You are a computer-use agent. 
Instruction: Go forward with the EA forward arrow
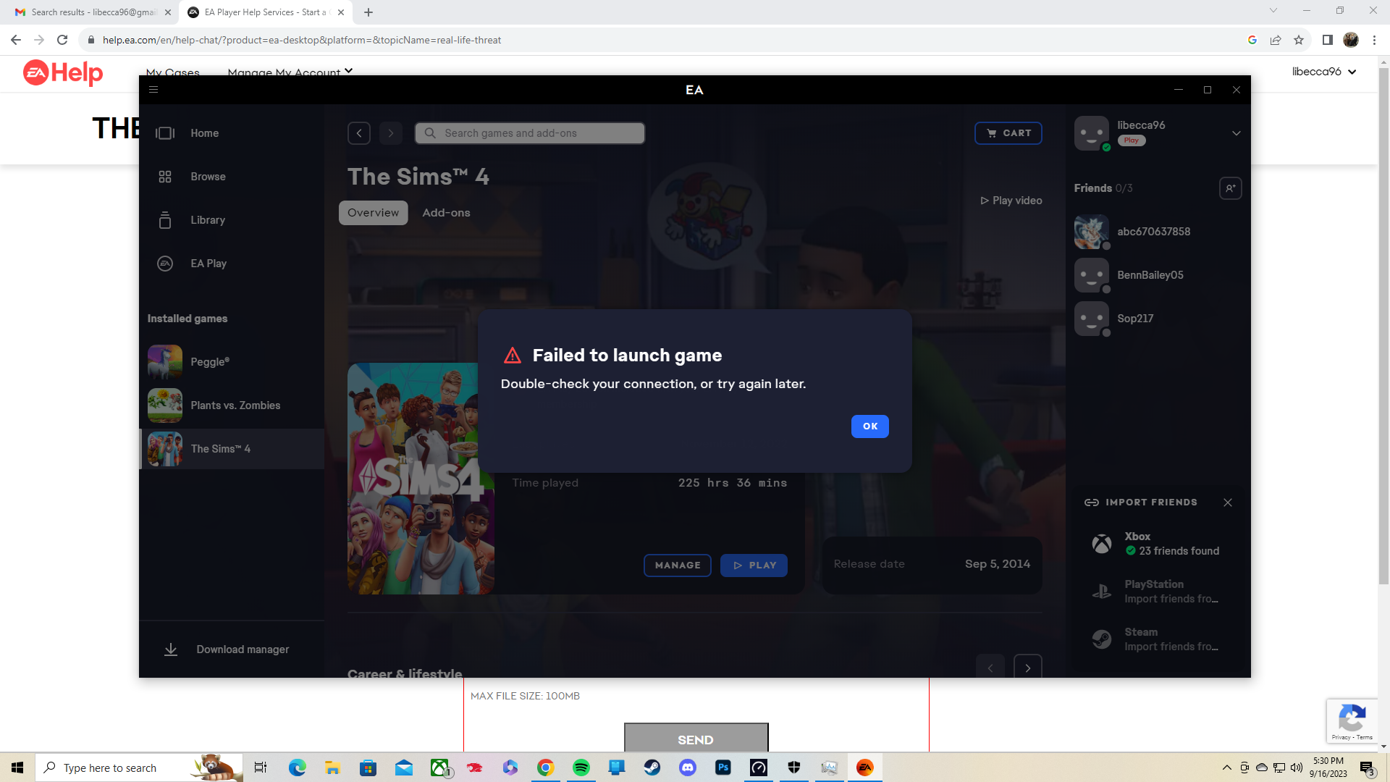pyautogui.click(x=391, y=133)
